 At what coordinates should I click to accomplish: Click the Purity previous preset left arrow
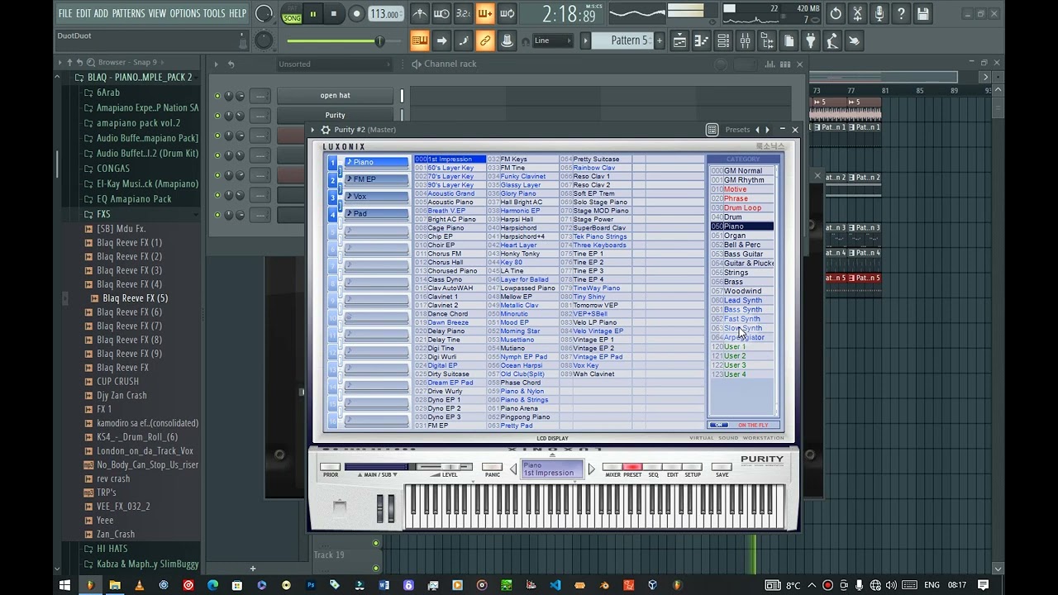(757, 130)
